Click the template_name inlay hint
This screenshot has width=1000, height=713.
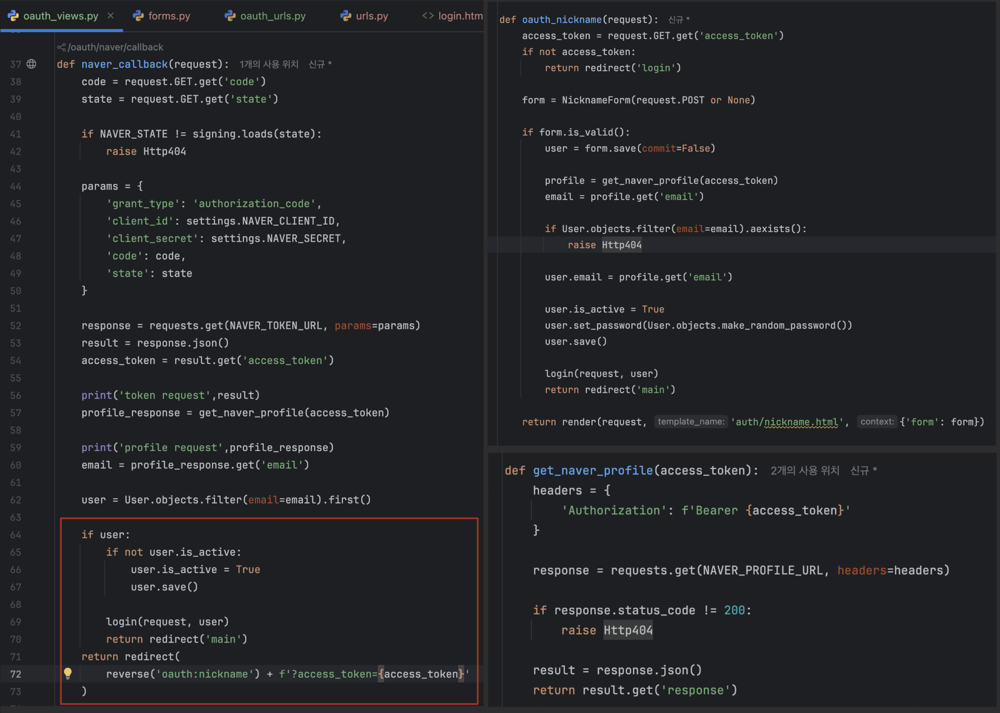pos(690,421)
